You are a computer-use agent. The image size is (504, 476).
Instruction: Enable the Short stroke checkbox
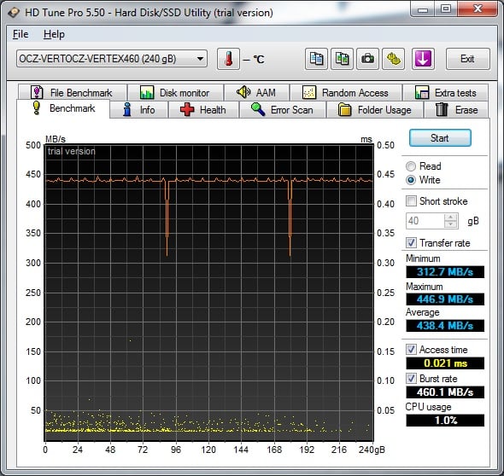411,201
